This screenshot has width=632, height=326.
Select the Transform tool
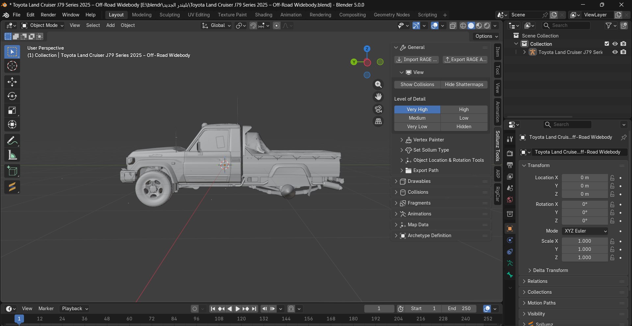12,124
